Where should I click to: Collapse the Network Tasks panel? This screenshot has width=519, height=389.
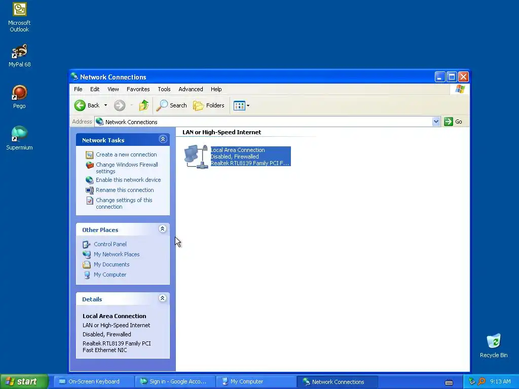click(163, 139)
